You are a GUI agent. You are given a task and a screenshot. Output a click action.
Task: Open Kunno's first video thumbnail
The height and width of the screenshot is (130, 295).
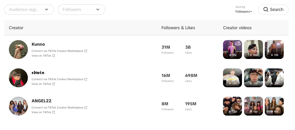click(233, 50)
